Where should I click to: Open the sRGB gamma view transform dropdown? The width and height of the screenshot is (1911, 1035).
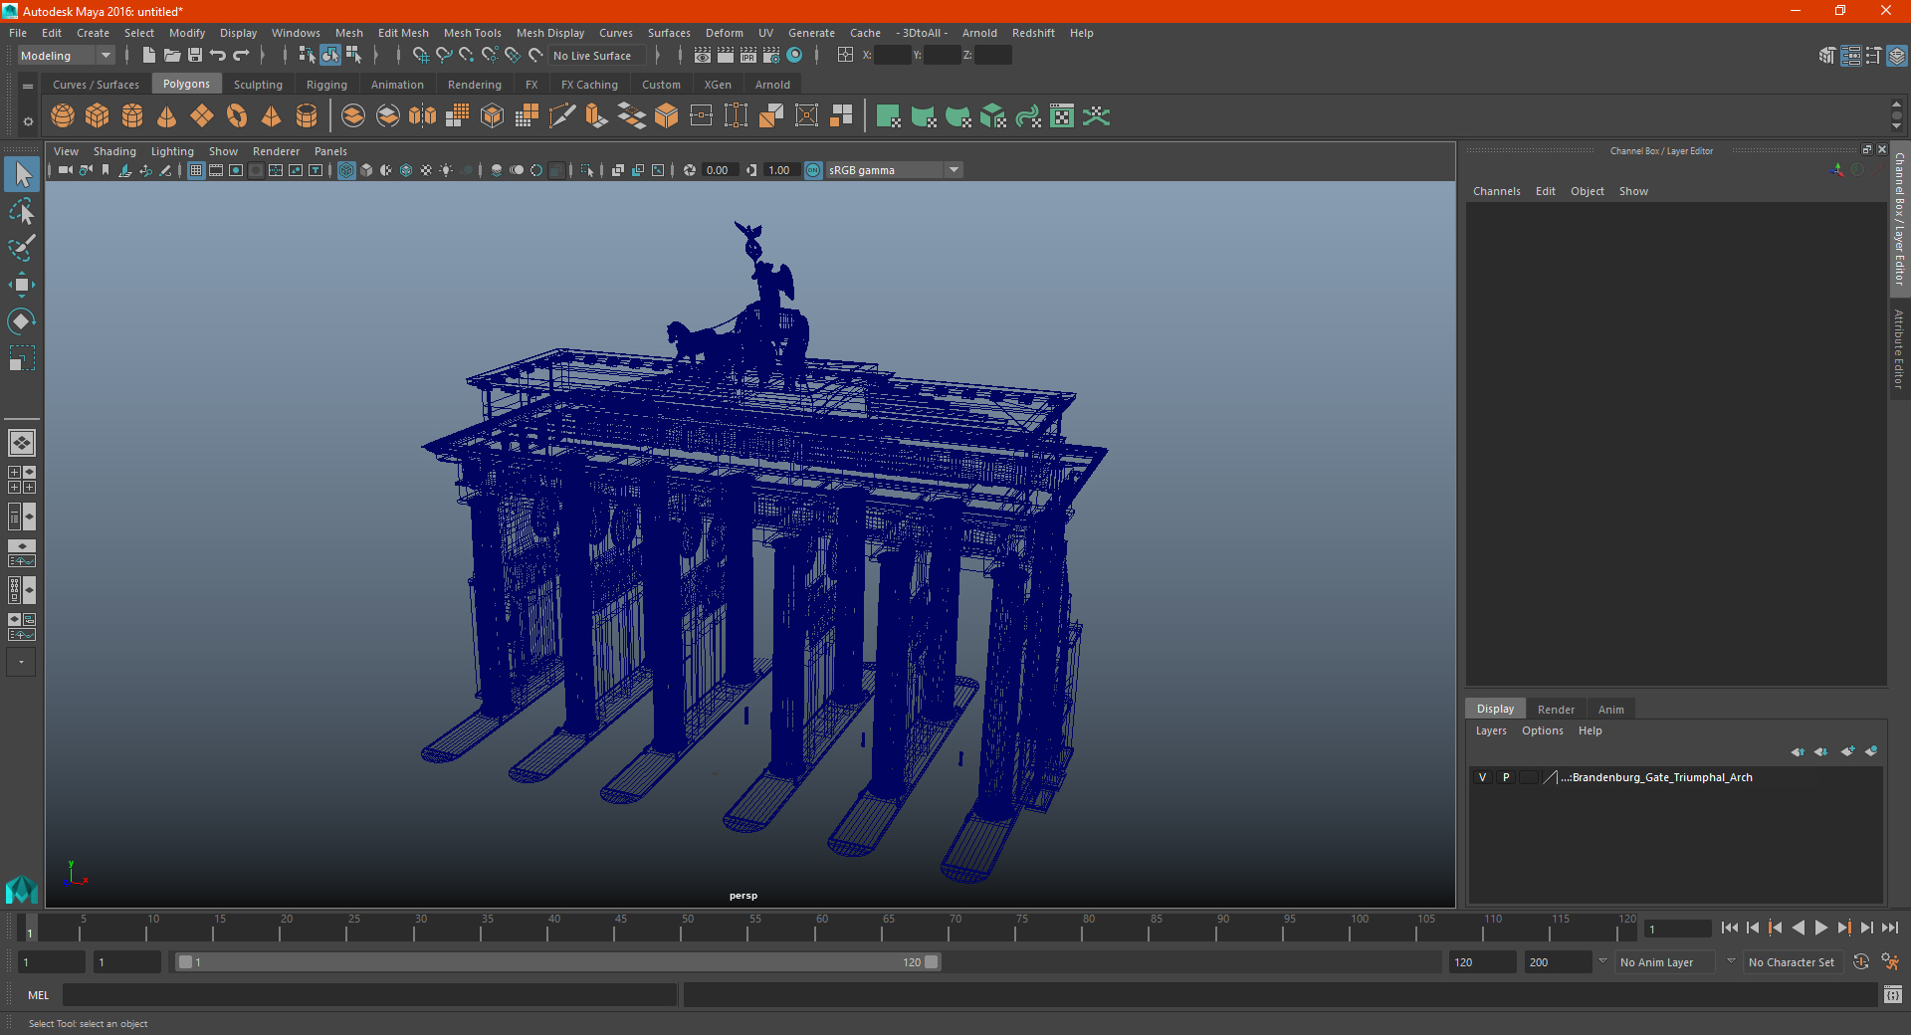click(954, 170)
